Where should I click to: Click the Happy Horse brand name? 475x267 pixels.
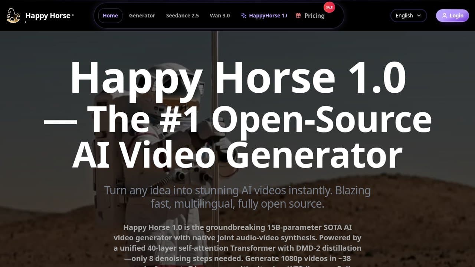pos(48,16)
